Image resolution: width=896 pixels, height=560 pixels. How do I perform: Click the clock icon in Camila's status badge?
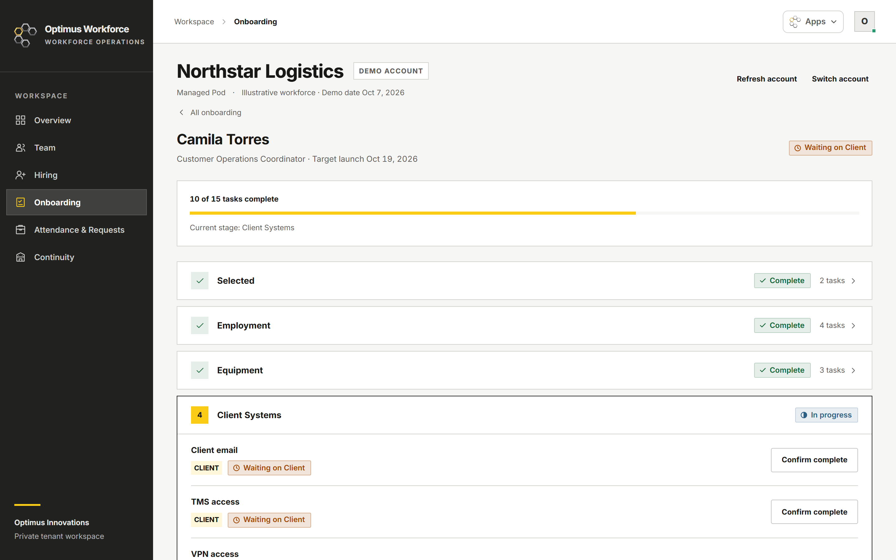798,148
